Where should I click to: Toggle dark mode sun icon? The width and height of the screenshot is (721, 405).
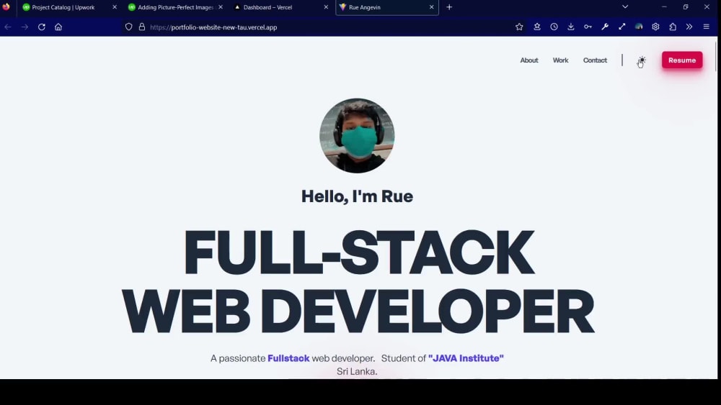pyautogui.click(x=642, y=60)
